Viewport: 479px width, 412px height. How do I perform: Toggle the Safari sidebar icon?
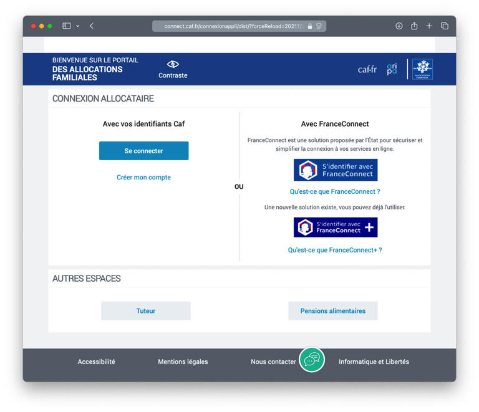pyautogui.click(x=66, y=26)
